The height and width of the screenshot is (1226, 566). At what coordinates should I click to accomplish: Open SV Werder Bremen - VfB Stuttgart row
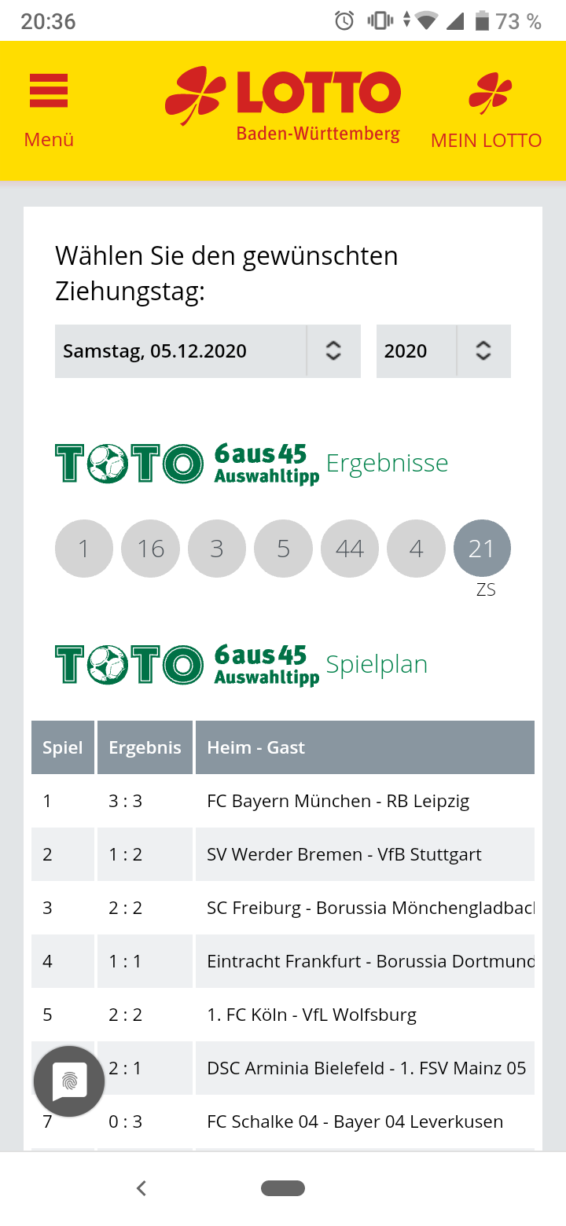click(x=283, y=854)
